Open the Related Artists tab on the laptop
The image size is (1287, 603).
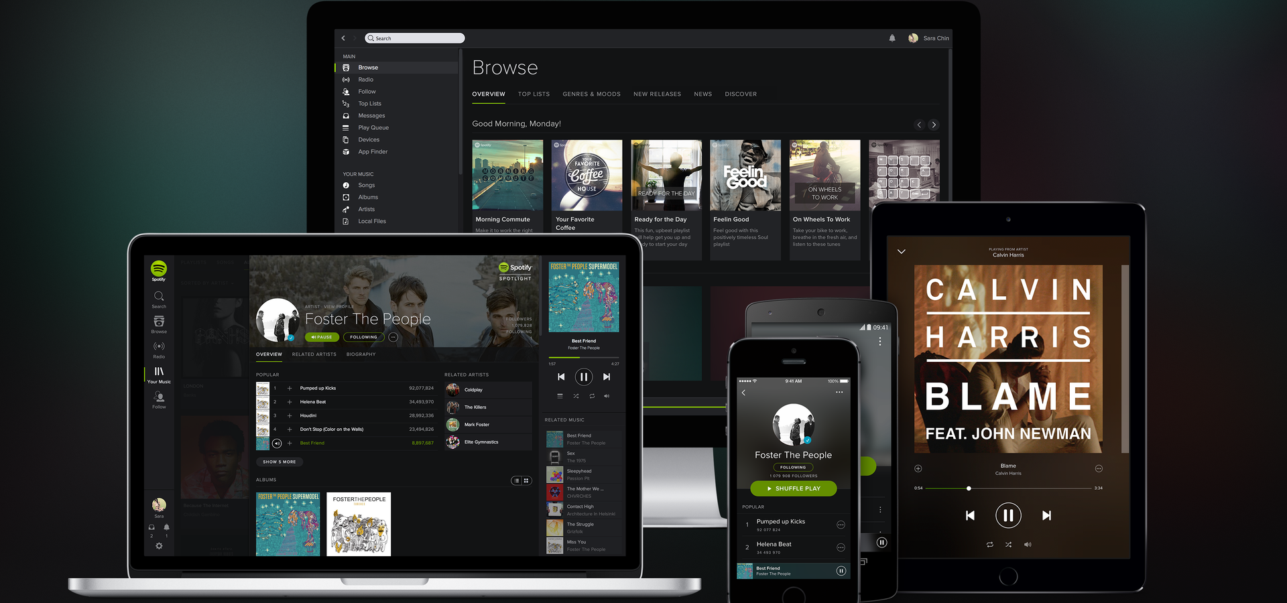click(314, 354)
